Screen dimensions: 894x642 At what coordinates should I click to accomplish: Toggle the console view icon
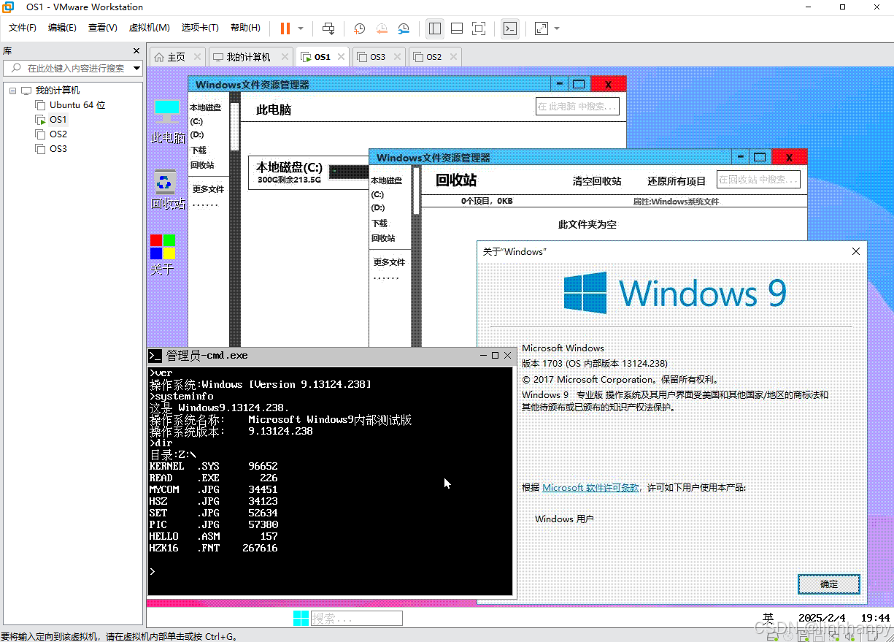click(x=510, y=28)
